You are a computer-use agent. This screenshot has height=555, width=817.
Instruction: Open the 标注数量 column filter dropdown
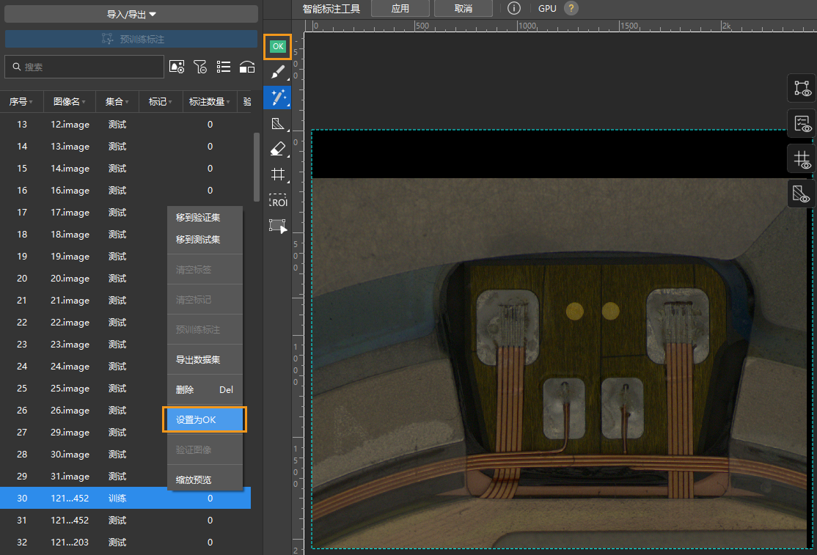coord(228,102)
